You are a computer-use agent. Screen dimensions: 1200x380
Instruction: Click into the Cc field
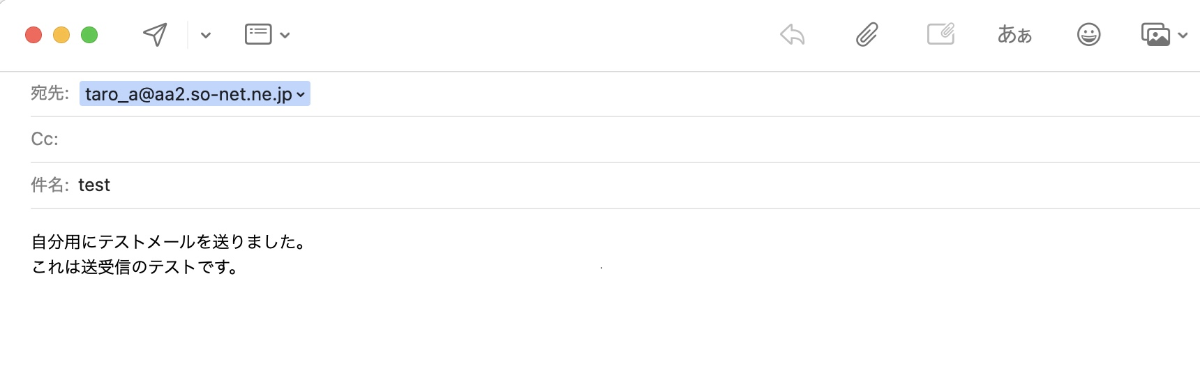(x=558, y=139)
